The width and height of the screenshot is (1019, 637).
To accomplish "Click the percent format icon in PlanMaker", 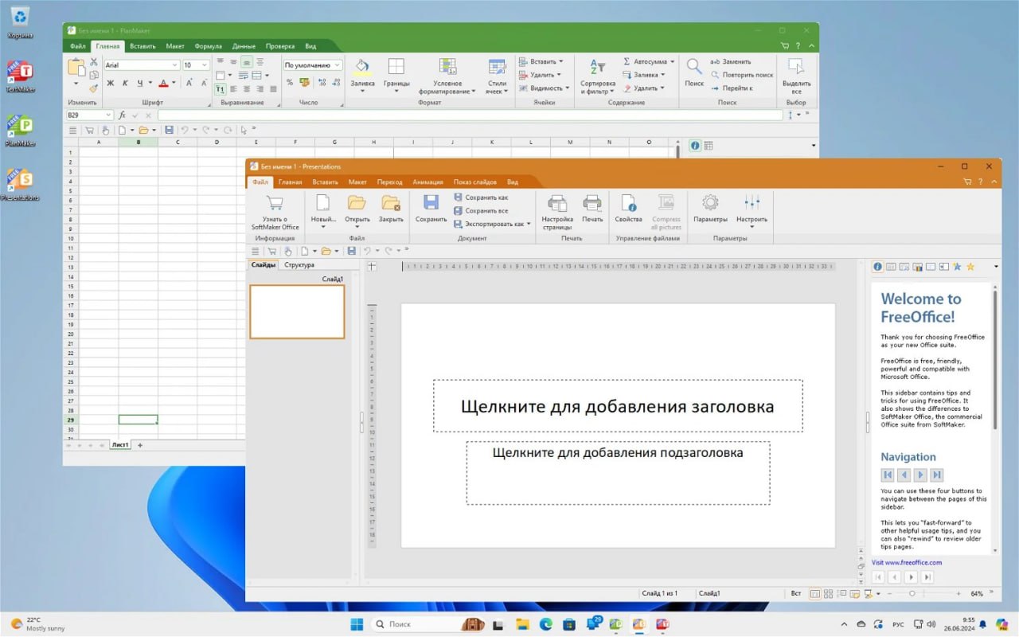I will [x=290, y=82].
